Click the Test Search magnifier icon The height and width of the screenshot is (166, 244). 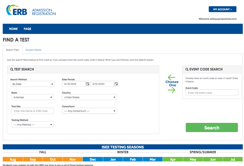click(x=12, y=69)
